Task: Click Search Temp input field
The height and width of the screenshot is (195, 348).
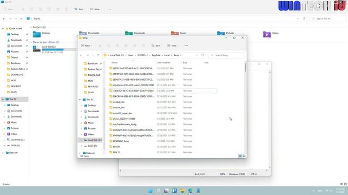Action: (x=226, y=55)
